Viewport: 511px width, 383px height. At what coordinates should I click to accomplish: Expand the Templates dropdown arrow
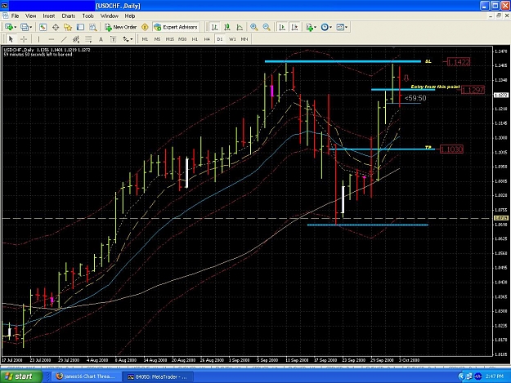click(x=346, y=27)
